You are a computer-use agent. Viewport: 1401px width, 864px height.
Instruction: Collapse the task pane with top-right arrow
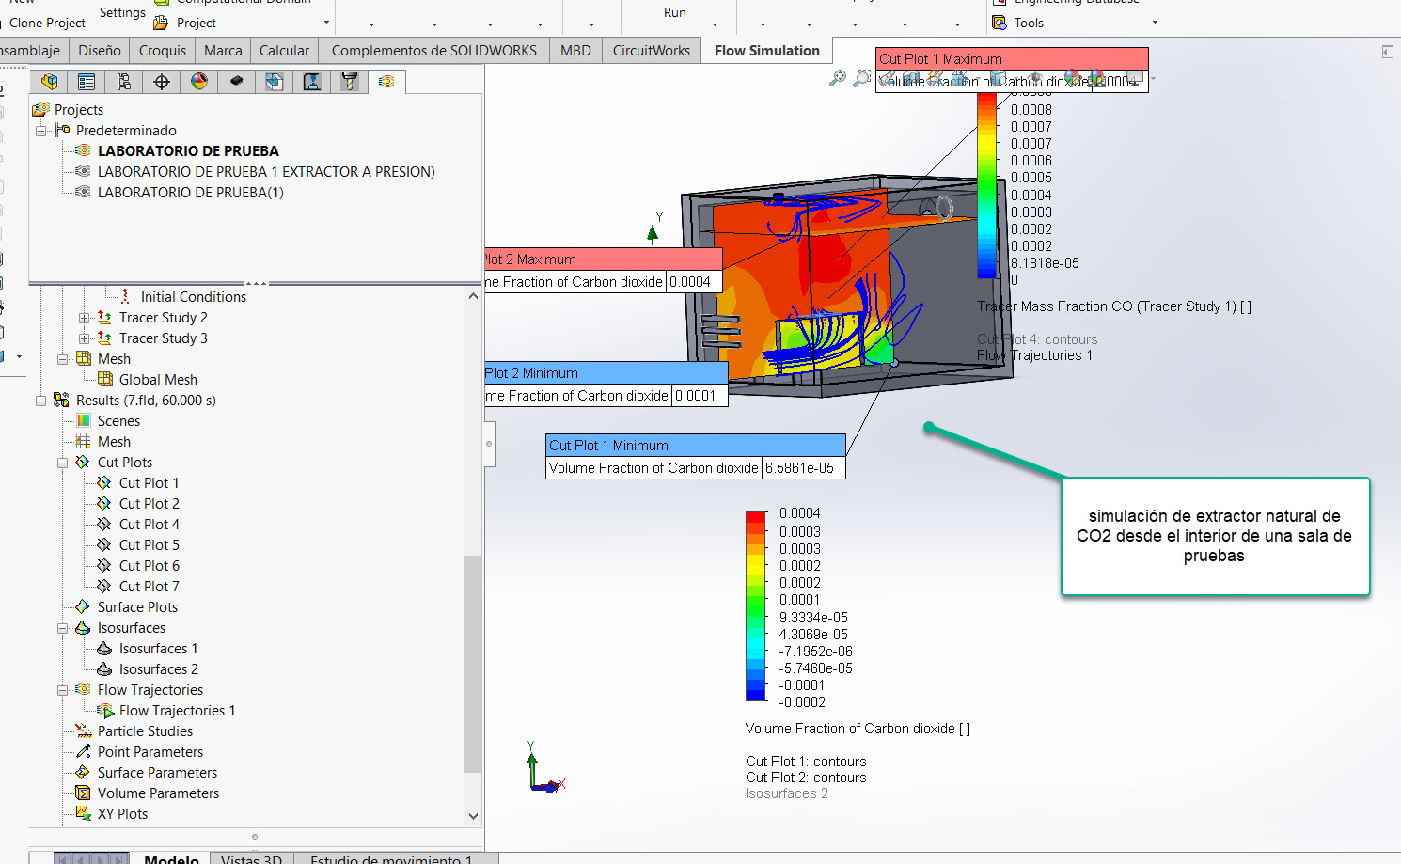tap(1387, 52)
